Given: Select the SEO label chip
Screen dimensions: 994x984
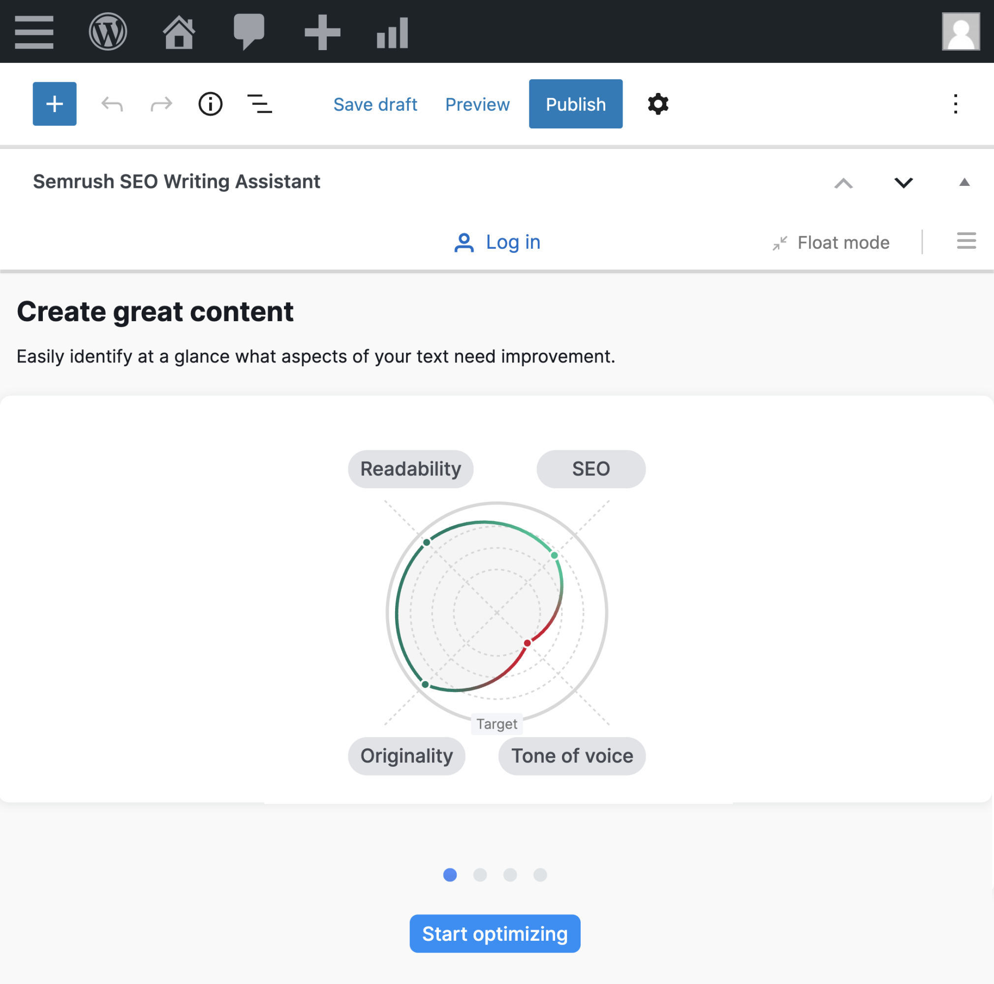Looking at the screenshot, I should click(x=591, y=469).
